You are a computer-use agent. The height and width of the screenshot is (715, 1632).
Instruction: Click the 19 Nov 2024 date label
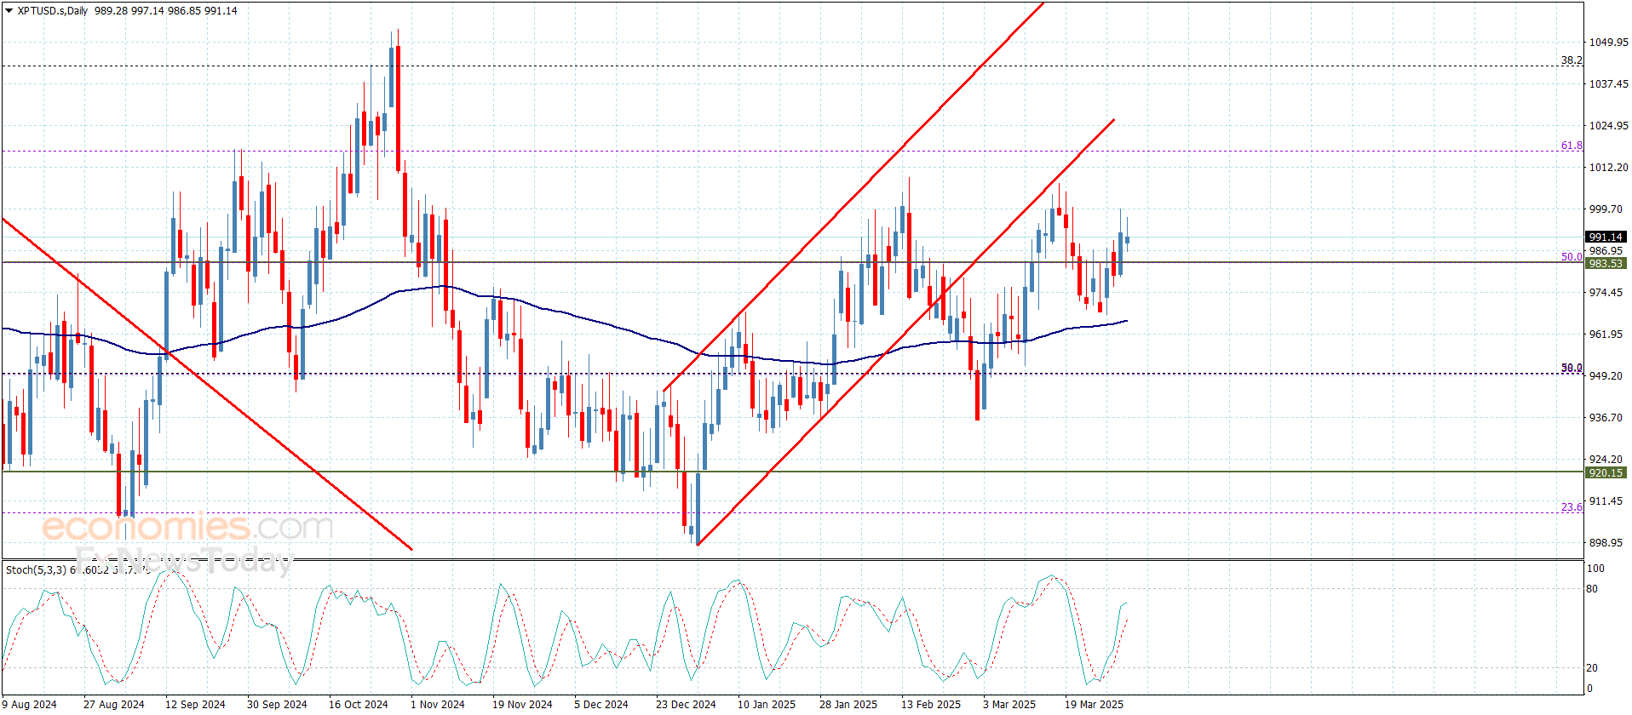point(522,704)
